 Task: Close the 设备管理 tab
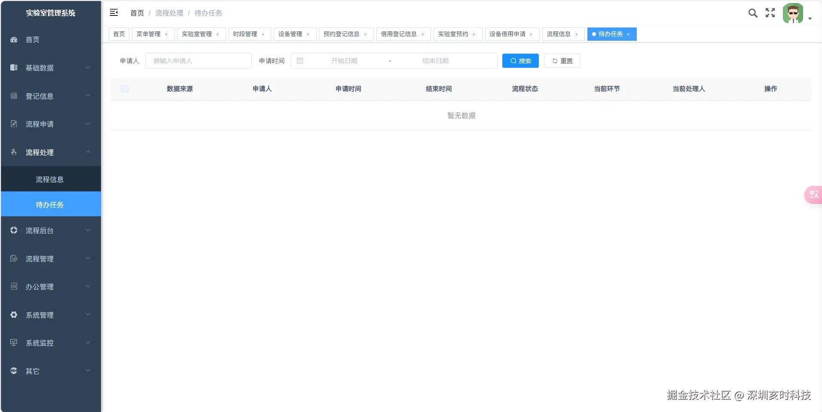[308, 34]
